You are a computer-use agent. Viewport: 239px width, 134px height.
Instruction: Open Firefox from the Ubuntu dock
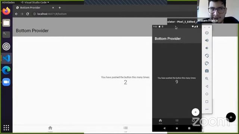(x=6, y=11)
